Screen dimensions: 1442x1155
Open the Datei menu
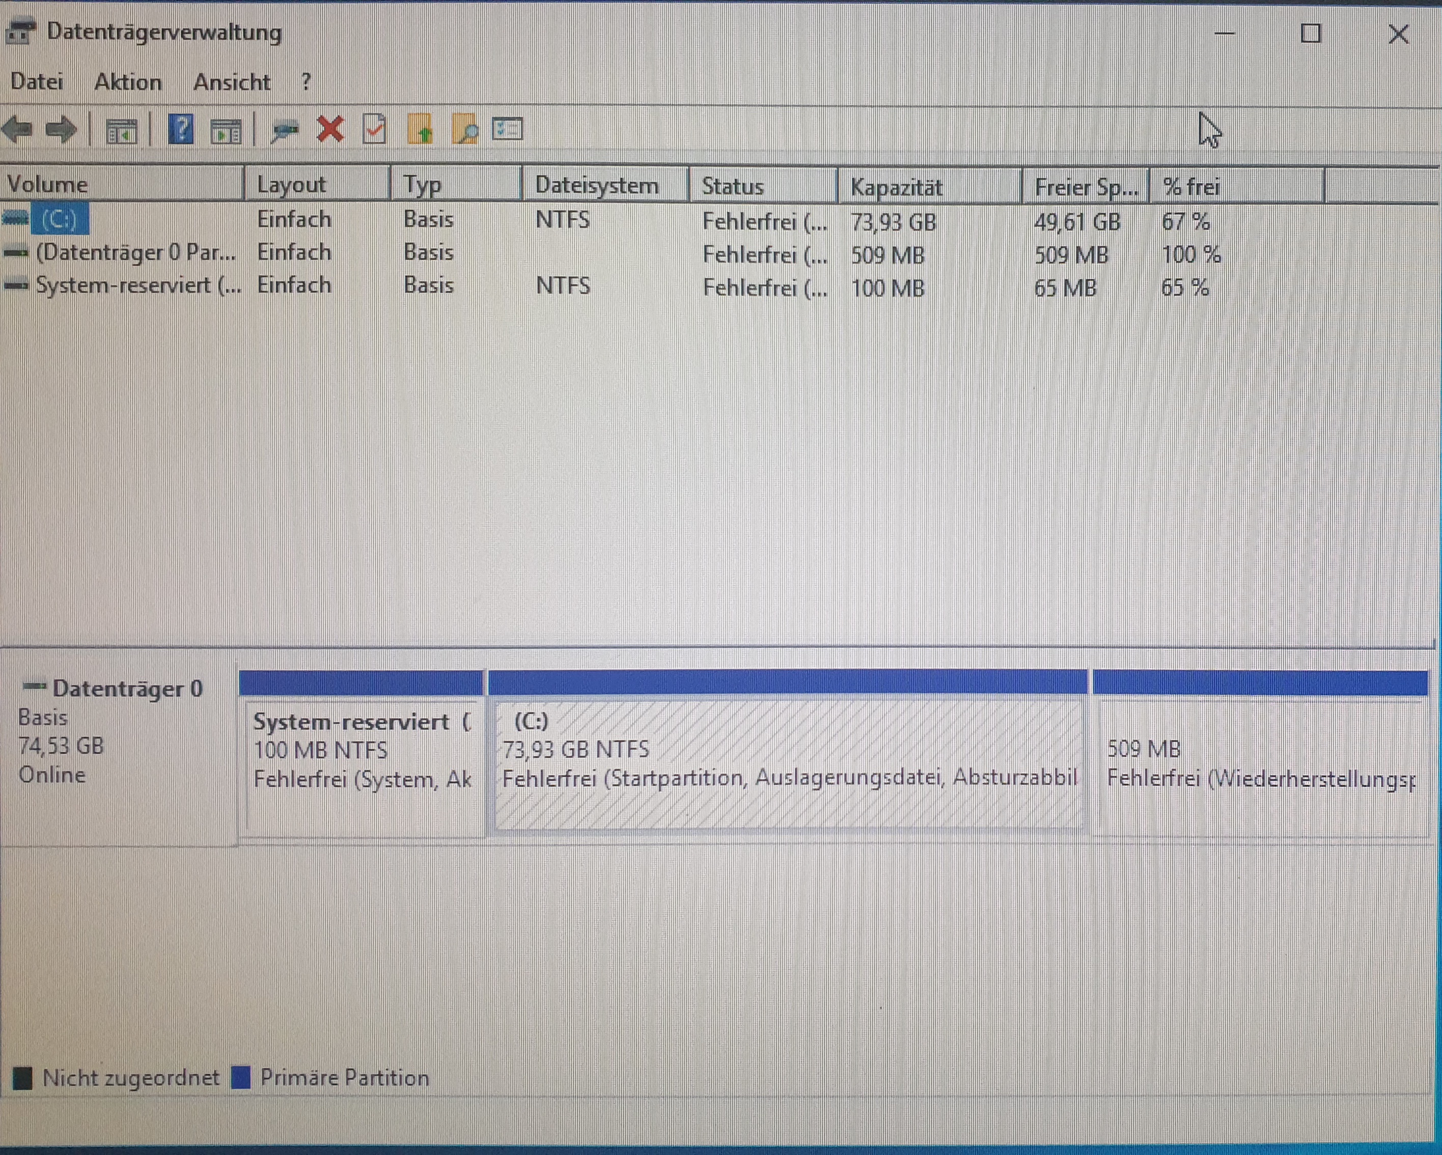coord(37,82)
